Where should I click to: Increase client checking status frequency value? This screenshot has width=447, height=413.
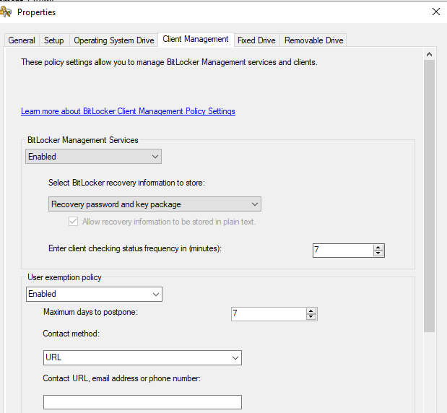coord(378,247)
